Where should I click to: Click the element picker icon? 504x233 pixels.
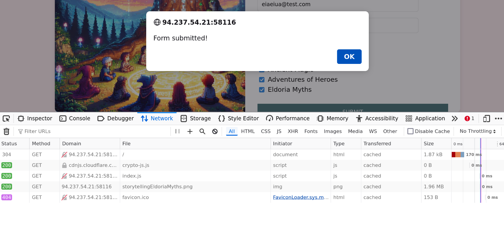coord(6,119)
